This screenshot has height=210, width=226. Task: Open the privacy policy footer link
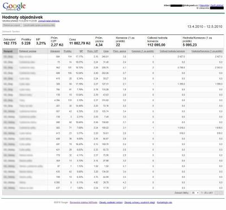click(140, 203)
